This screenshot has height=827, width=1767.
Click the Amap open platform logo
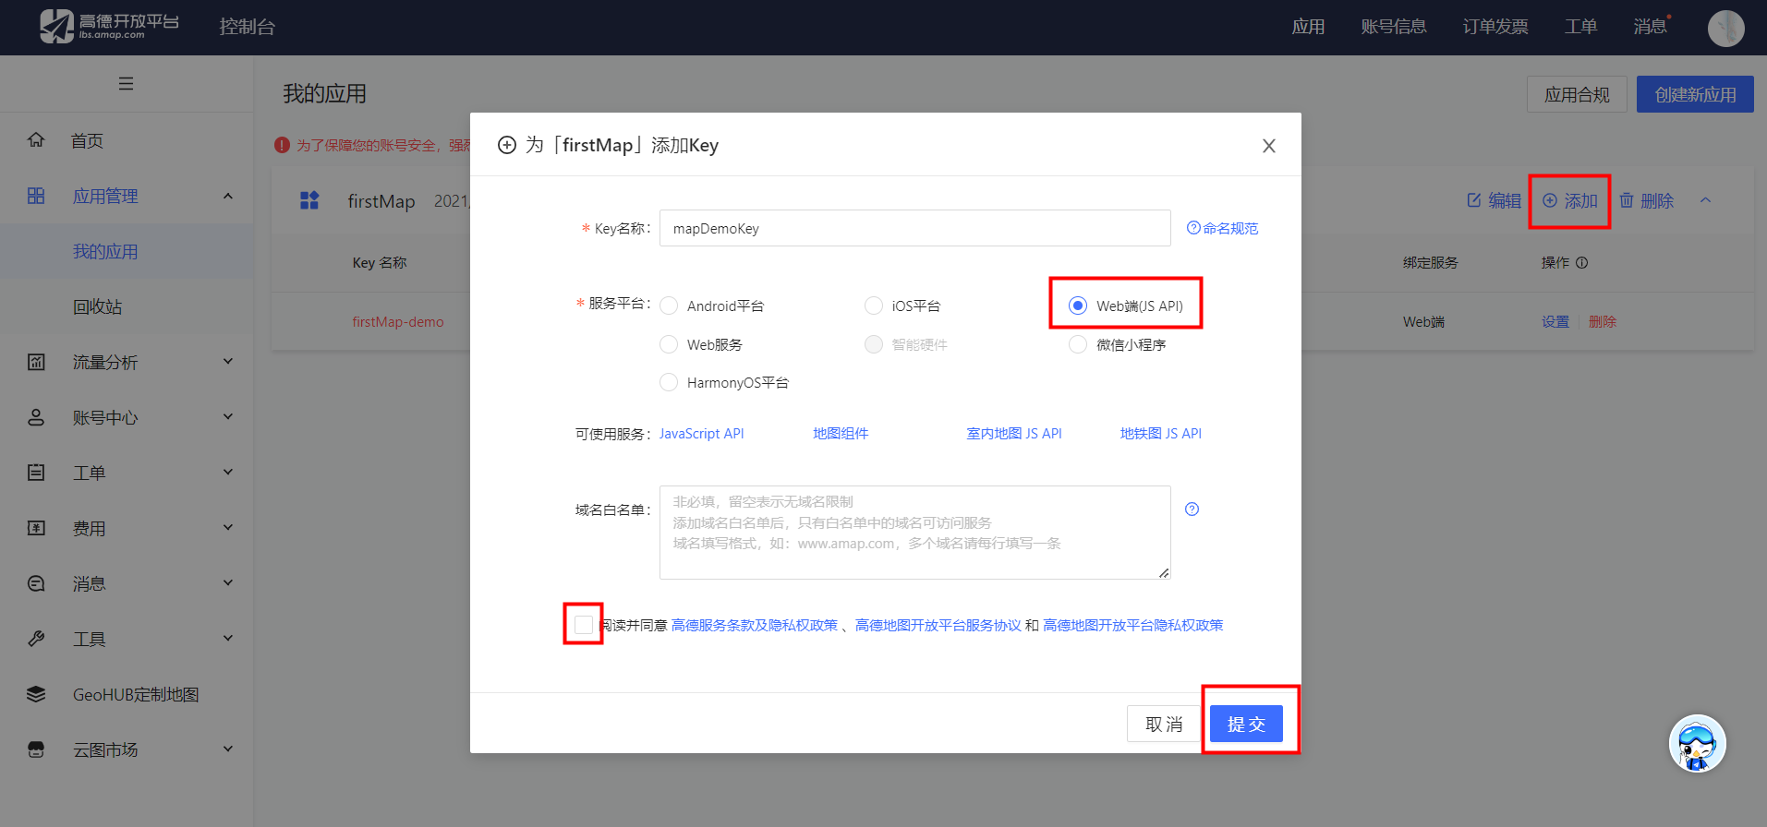coord(109,26)
